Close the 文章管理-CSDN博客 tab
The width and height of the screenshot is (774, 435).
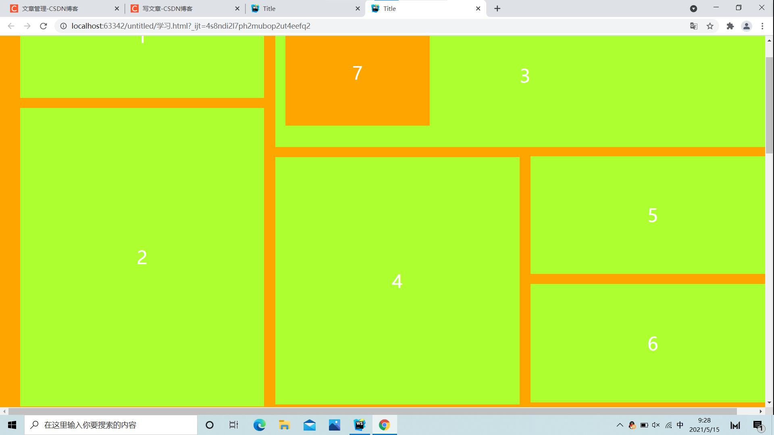click(117, 8)
